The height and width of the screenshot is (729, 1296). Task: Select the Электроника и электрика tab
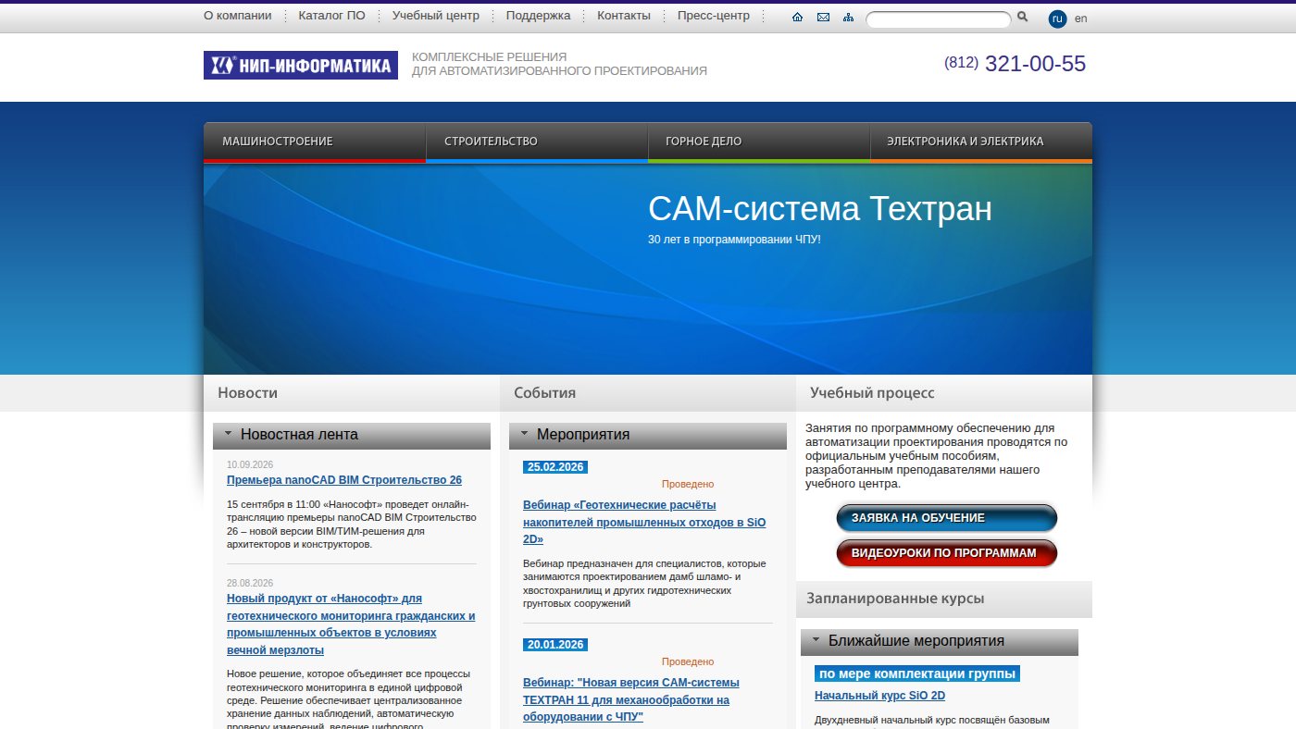click(x=981, y=142)
